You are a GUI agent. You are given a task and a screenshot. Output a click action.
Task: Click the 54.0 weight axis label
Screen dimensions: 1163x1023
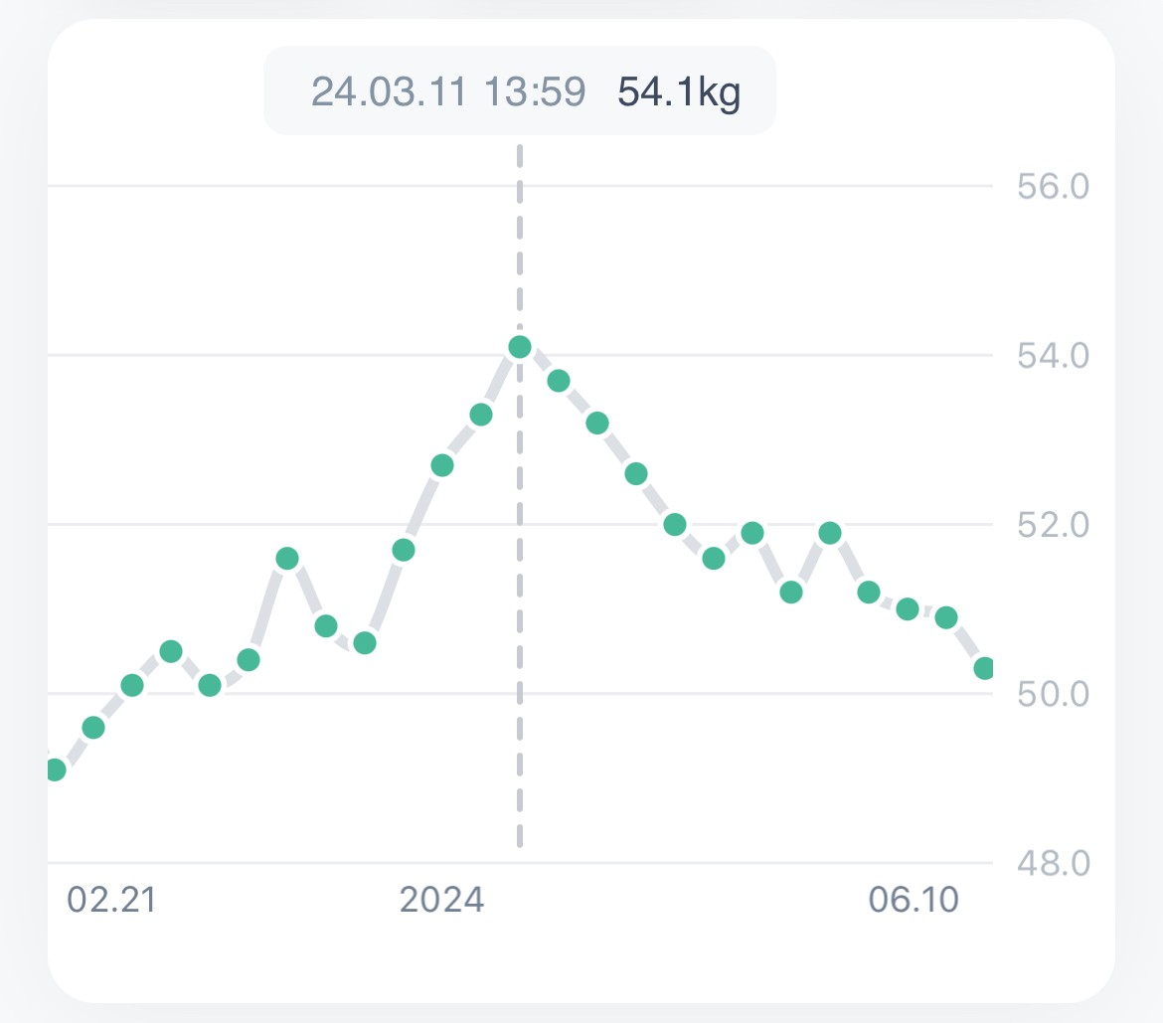[1053, 355]
